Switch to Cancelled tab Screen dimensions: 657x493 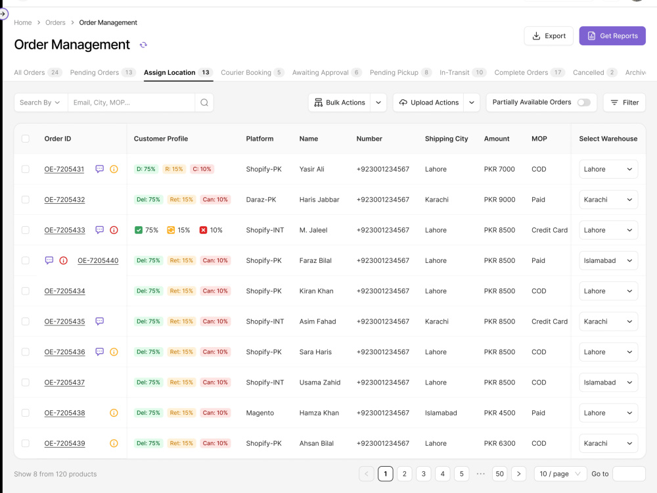click(x=595, y=72)
